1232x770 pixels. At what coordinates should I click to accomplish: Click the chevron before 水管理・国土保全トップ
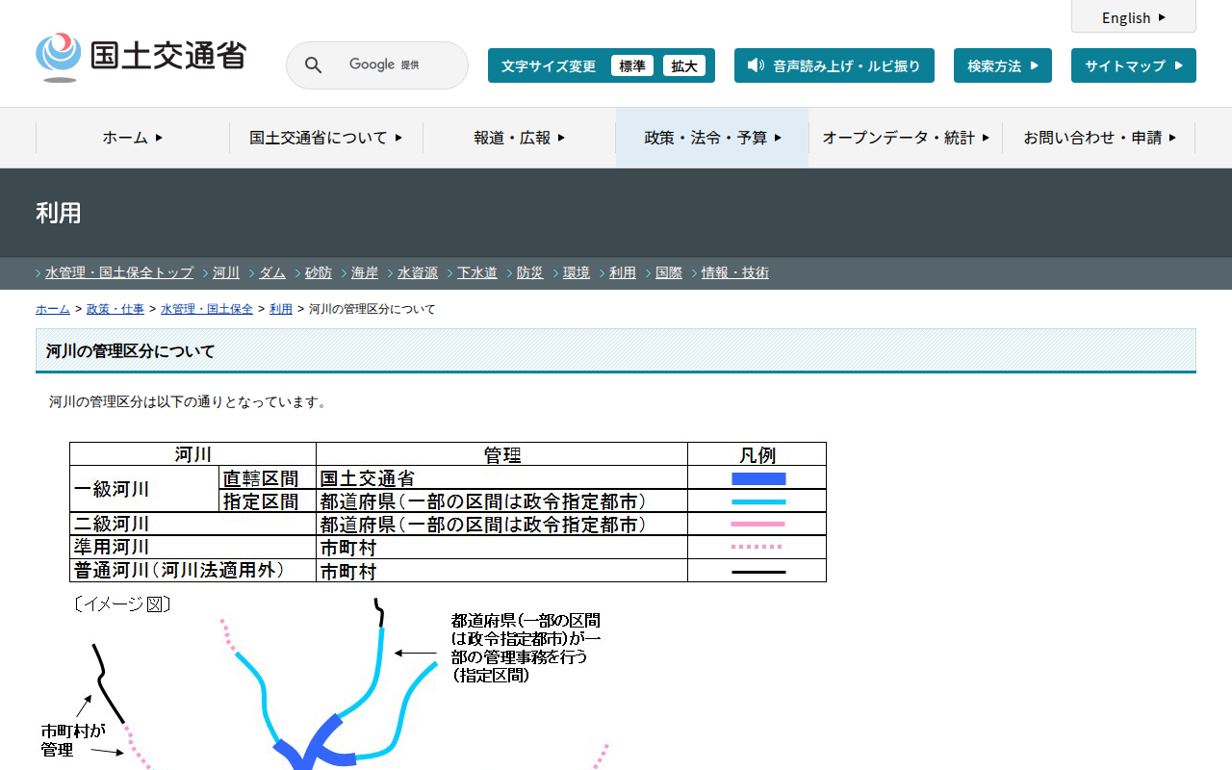pyautogui.click(x=38, y=273)
